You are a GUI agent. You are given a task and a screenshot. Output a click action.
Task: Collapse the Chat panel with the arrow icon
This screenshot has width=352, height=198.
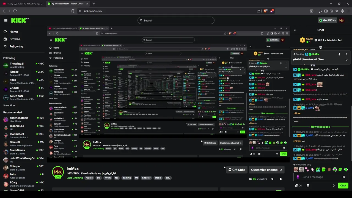(295, 30)
